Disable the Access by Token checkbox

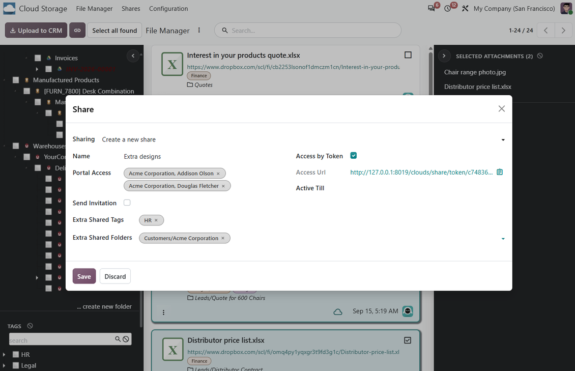click(354, 155)
